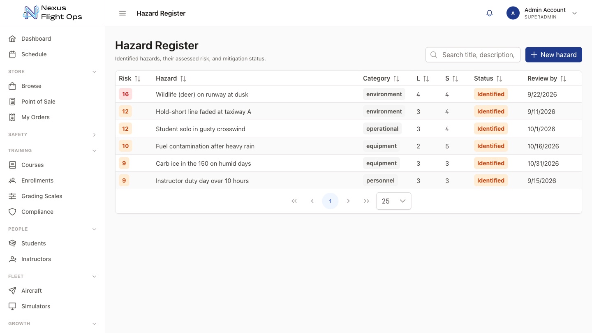Go to next page arrow

348,201
